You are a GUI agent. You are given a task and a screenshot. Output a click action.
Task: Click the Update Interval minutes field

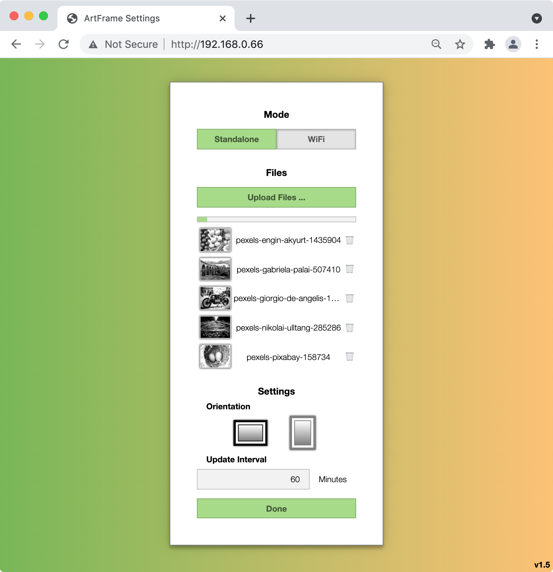pos(253,479)
